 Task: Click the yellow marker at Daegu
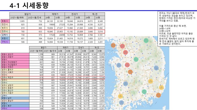pos(151,81)
